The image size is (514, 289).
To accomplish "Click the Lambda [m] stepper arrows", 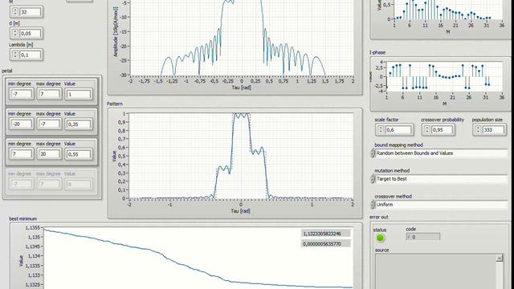I will [x=15, y=55].
